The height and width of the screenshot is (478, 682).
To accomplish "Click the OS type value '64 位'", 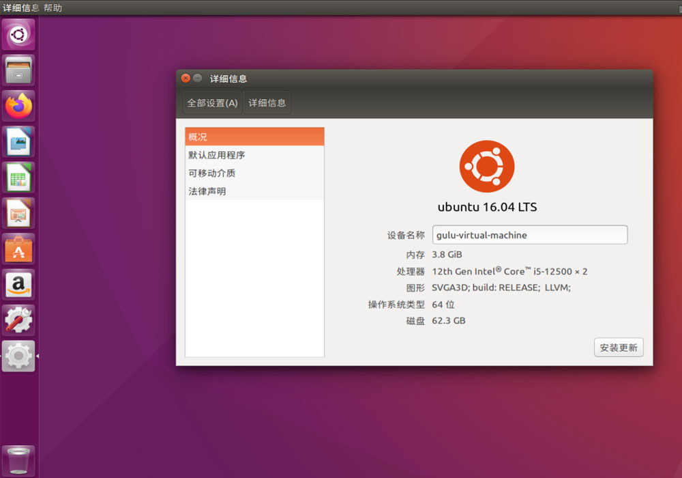I will click(x=443, y=305).
